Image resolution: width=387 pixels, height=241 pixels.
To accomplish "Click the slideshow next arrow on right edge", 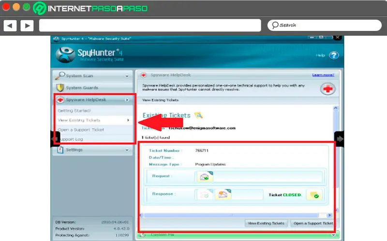I will pyautogui.click(x=340, y=139).
